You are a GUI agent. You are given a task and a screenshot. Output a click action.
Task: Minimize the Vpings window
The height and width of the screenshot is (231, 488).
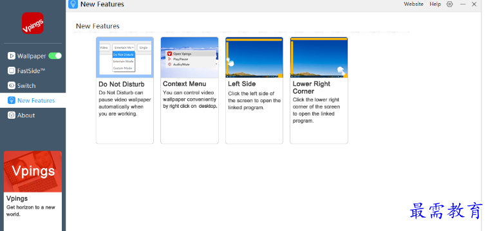click(463, 4)
